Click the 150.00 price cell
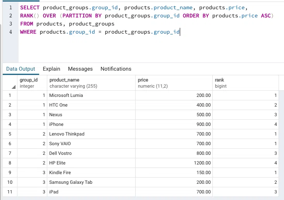Image resolution: width=284 pixels, height=200 pixels. [x=174, y=173]
